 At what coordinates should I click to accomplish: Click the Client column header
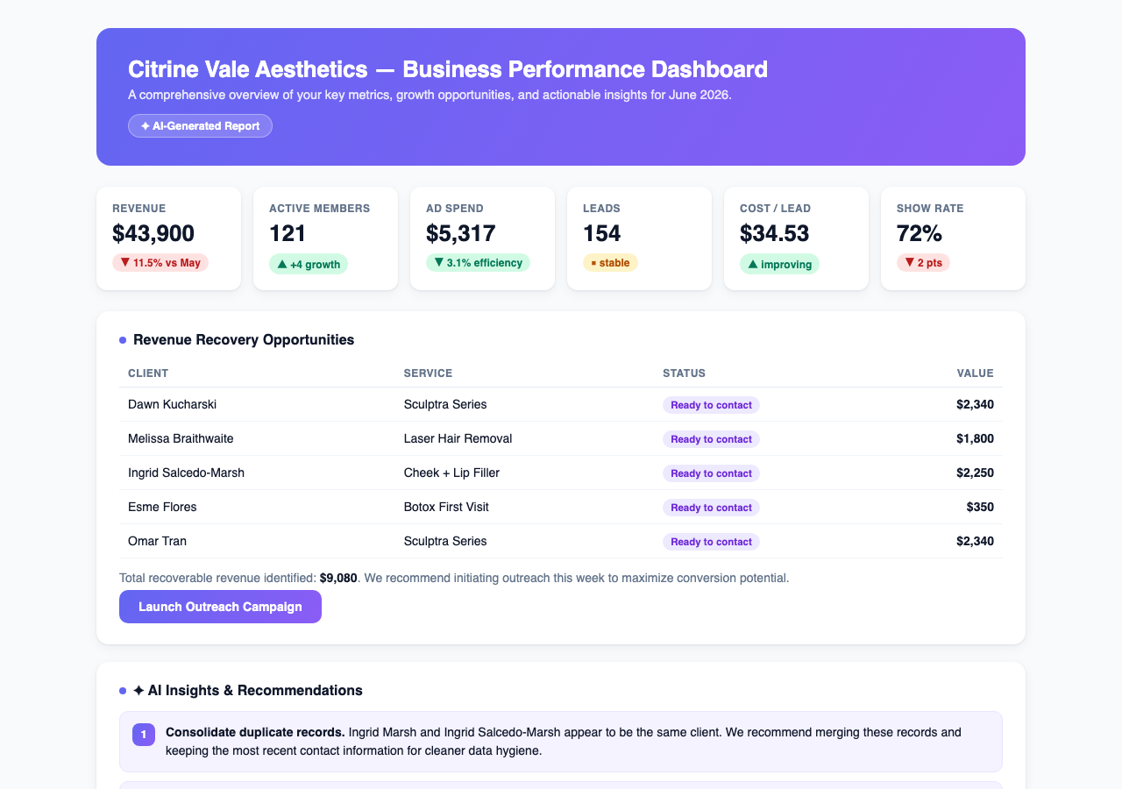pos(148,373)
